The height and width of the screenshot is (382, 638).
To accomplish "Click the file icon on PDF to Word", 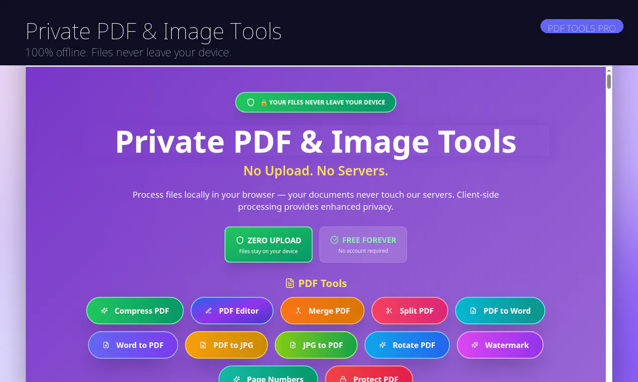I will (473, 311).
